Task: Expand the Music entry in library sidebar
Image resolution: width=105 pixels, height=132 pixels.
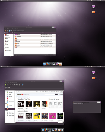Action: pos(14,94)
